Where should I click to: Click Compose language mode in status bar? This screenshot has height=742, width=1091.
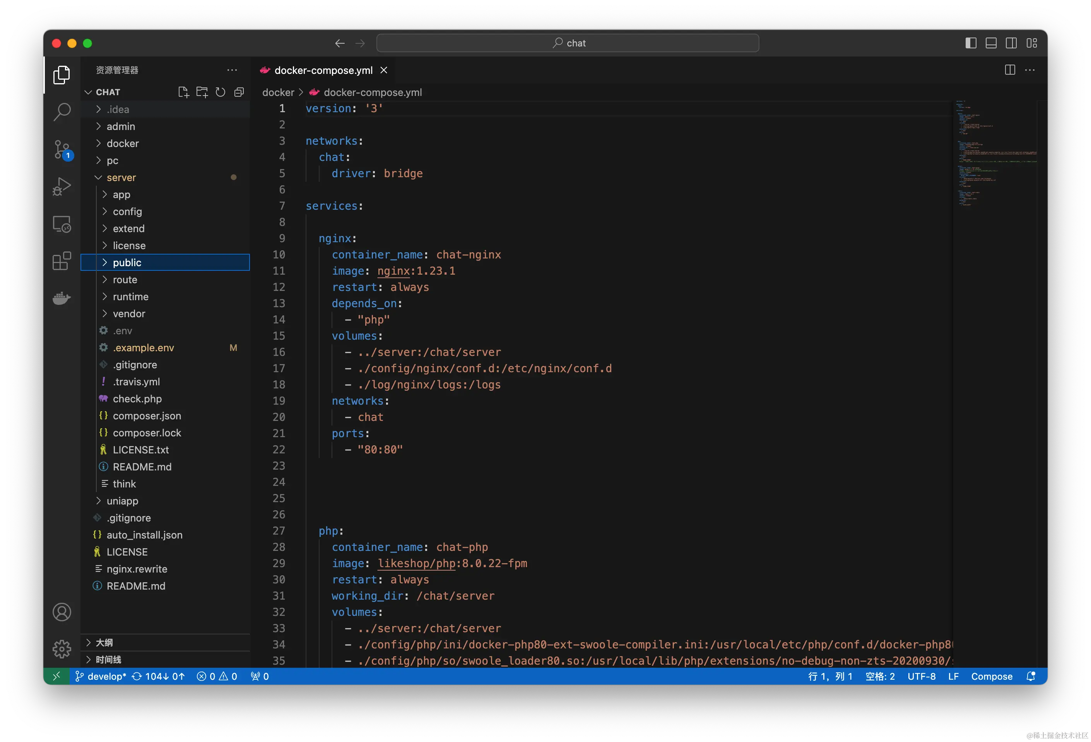(991, 676)
